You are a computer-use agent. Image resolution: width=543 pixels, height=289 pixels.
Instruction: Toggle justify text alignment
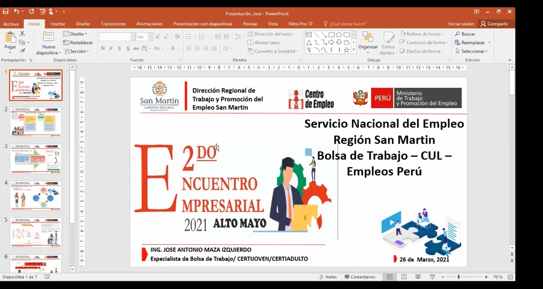(x=214, y=48)
